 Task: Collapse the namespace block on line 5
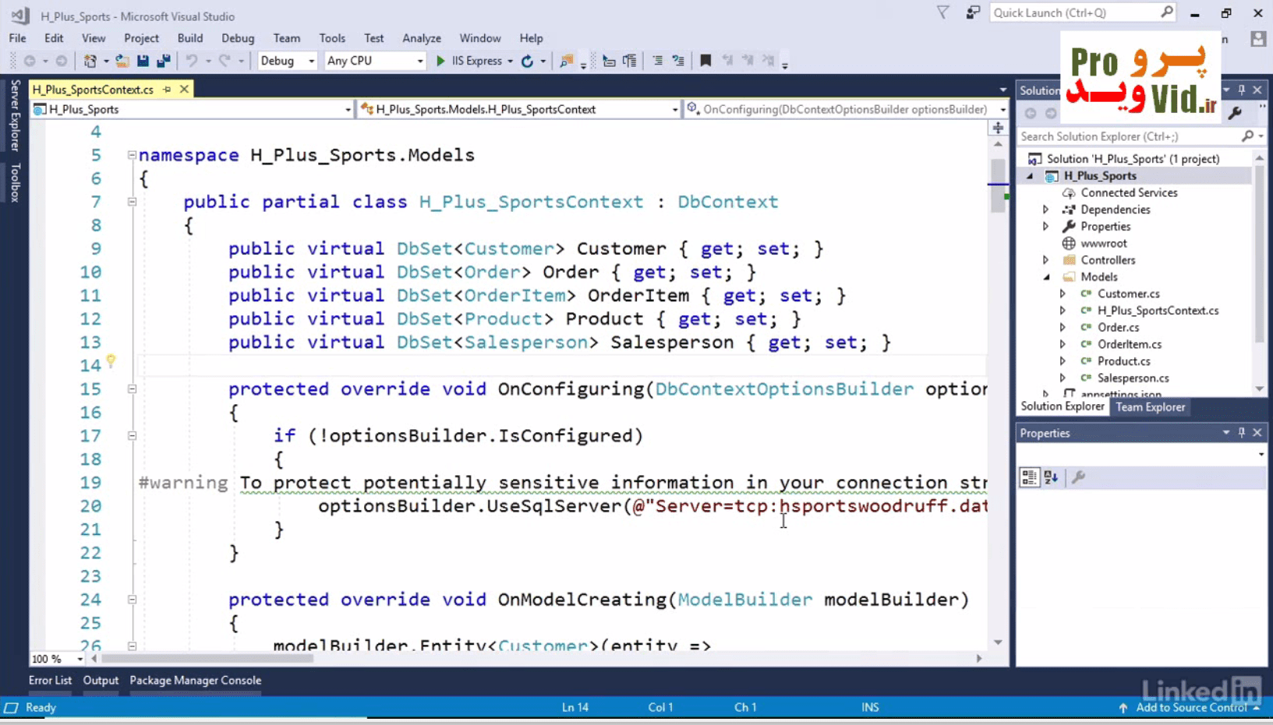132,155
